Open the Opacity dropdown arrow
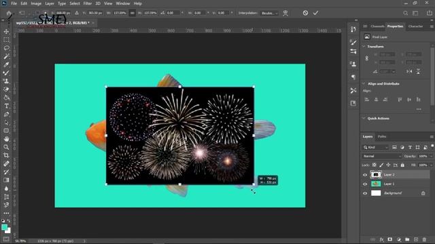The height and width of the screenshot is (244, 435). coord(431,157)
